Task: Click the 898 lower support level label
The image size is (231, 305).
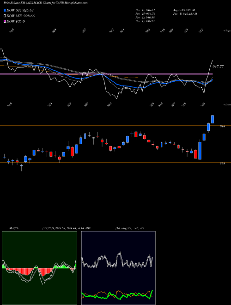Action: [222, 164]
